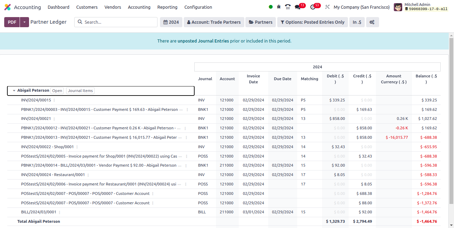Open options menu for line PBNK1/2024/00014
454x228 pixels.
(186, 166)
